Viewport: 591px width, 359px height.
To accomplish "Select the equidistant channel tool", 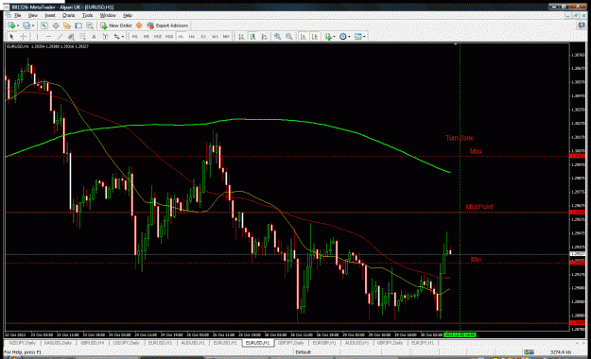I will click(x=71, y=37).
